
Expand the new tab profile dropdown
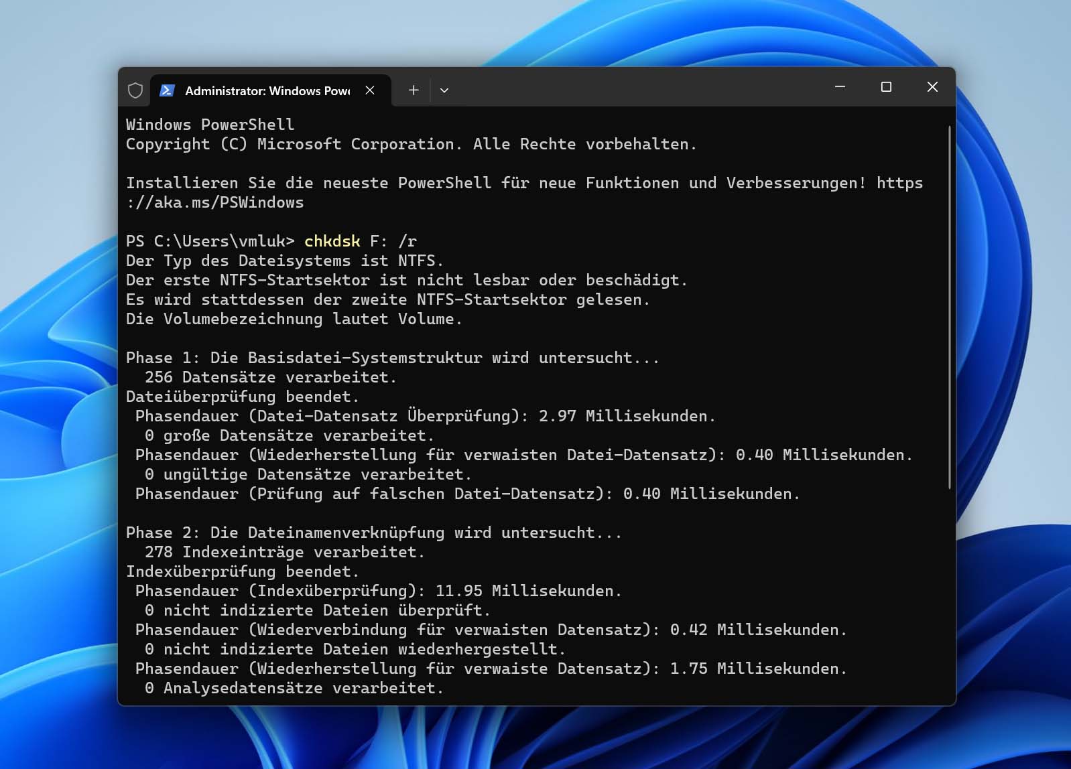444,90
